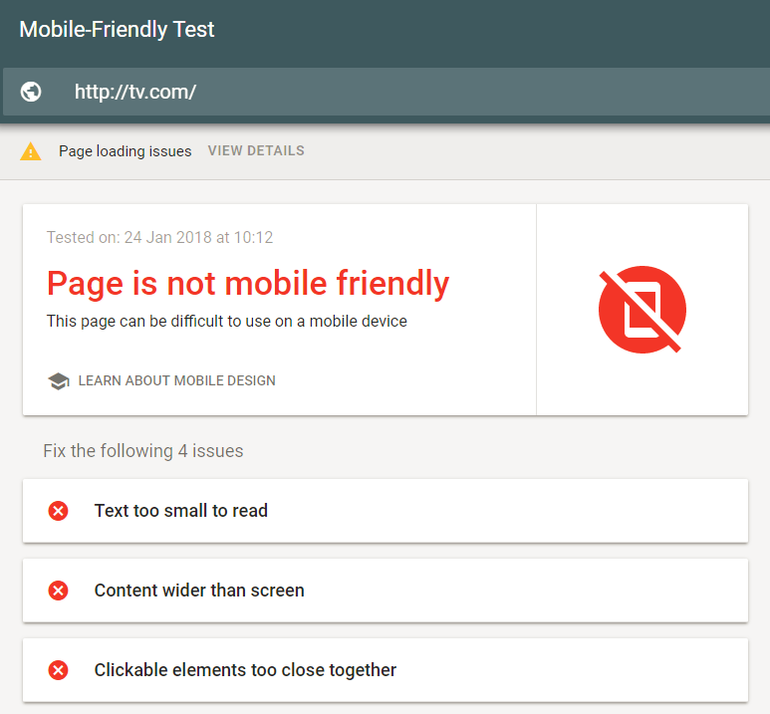Click the red not-mobile-friendly phone icon

pyautogui.click(x=642, y=310)
